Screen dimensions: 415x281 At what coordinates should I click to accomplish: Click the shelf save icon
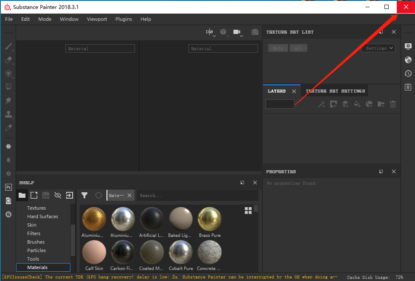pos(46,195)
